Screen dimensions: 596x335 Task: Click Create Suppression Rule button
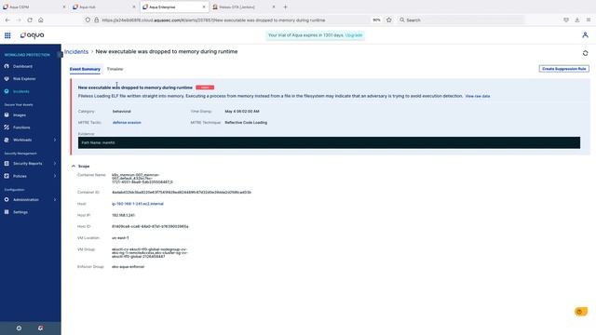point(563,69)
